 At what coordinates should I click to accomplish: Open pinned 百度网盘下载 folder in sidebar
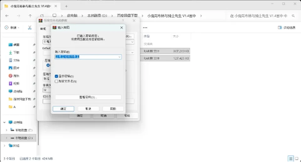point(20,99)
